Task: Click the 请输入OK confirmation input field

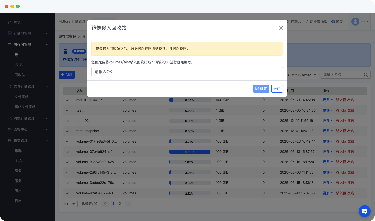Action: [187, 72]
